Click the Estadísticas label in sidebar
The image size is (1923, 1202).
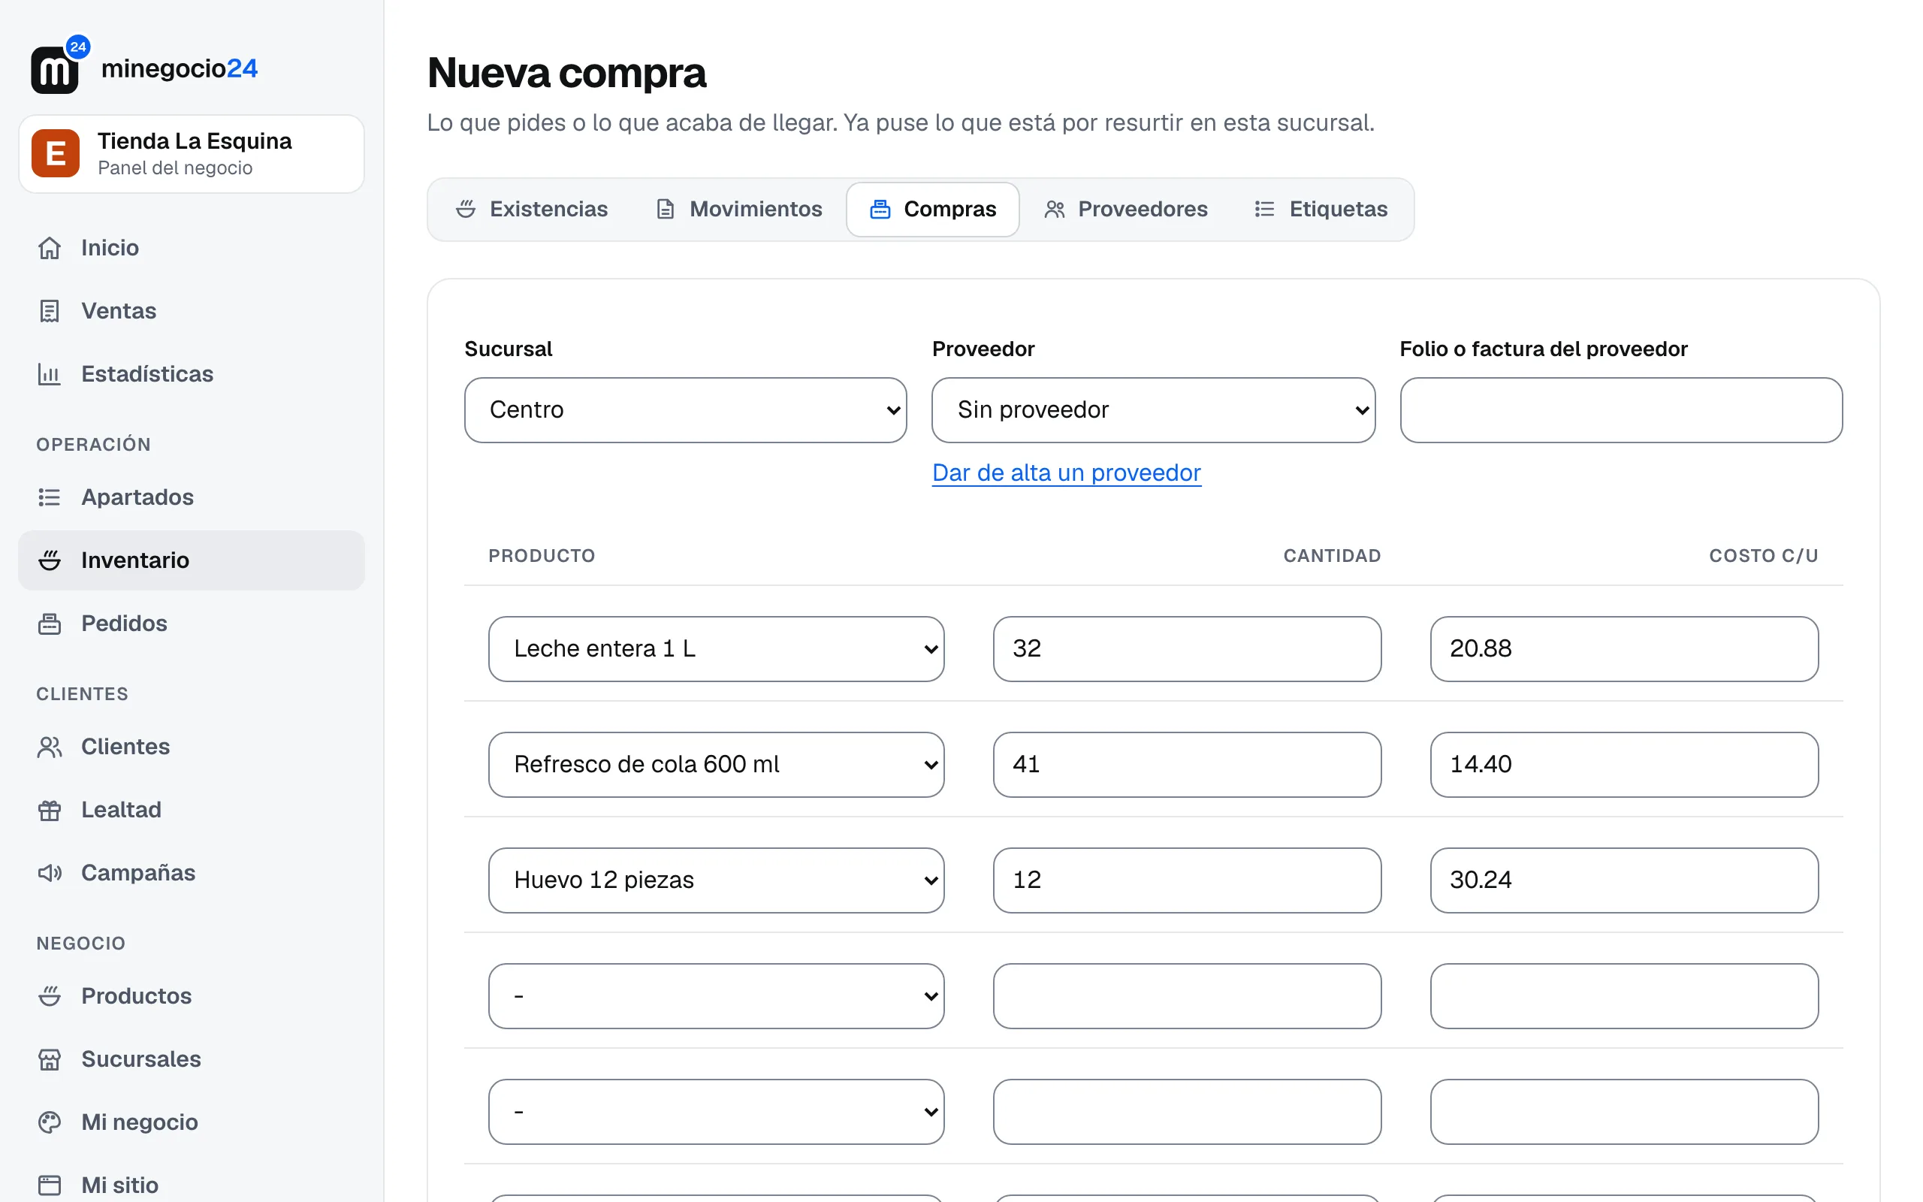click(x=147, y=373)
